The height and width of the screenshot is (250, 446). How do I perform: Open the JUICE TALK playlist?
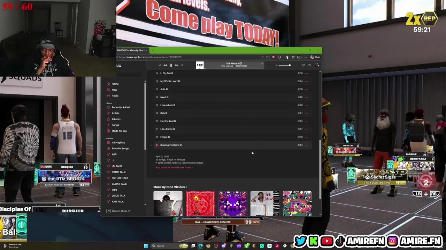(x=118, y=195)
